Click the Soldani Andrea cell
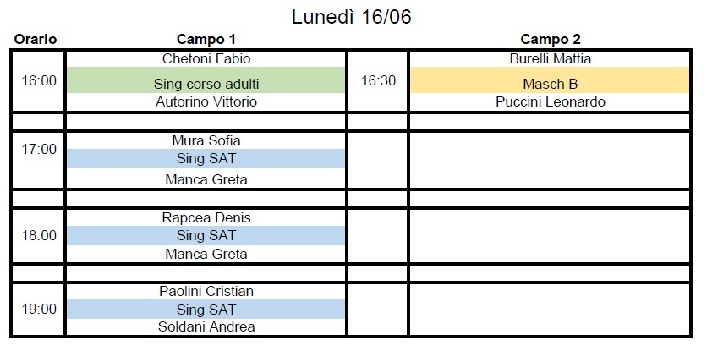 (x=206, y=326)
